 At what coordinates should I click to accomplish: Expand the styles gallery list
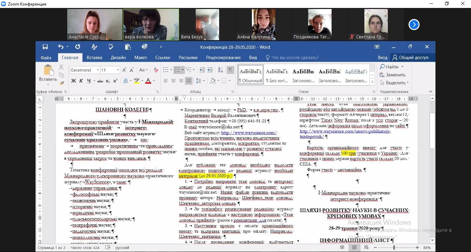(x=372, y=82)
